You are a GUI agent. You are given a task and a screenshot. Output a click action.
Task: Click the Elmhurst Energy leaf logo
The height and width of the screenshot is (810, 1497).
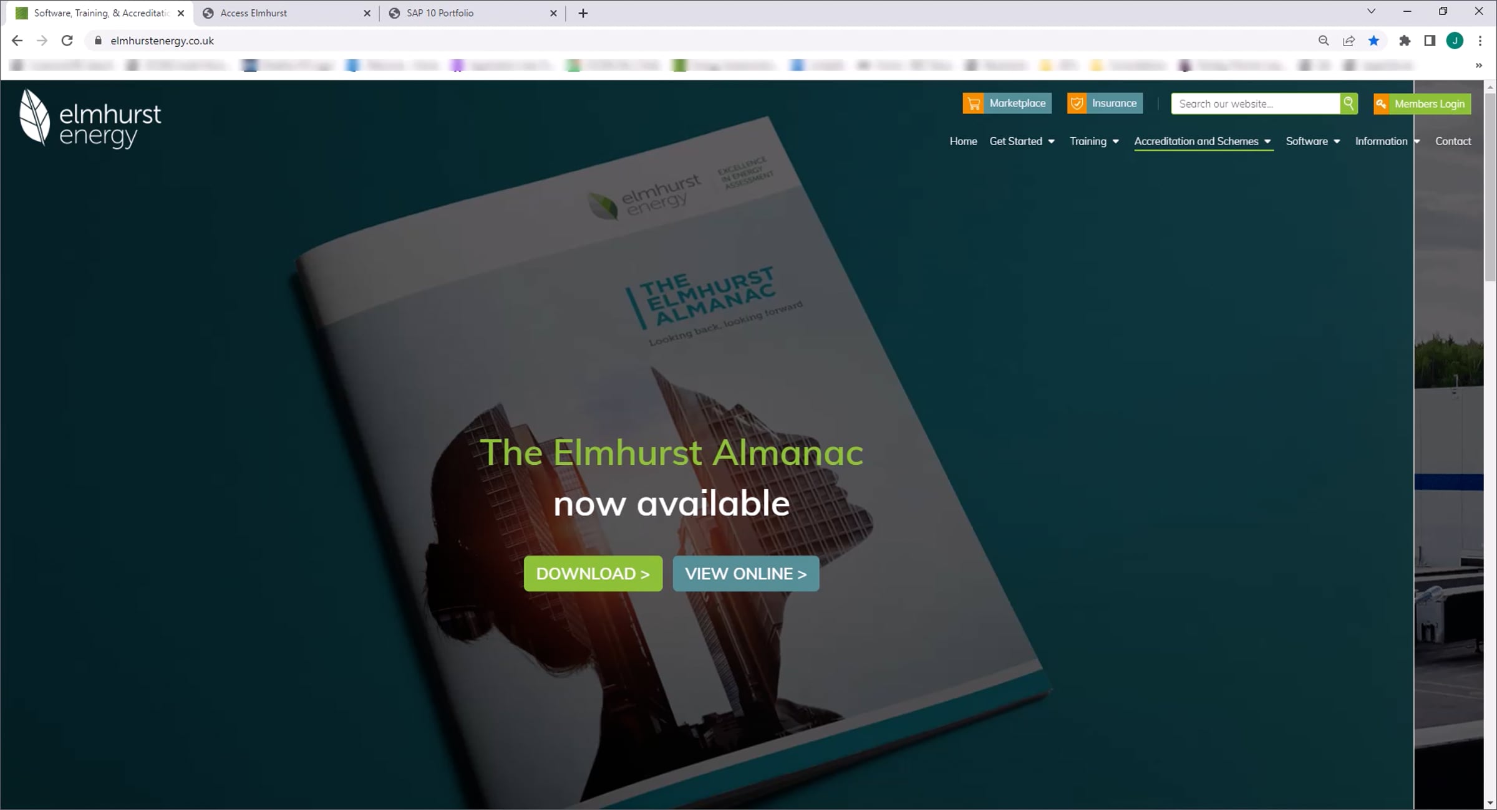pos(36,118)
